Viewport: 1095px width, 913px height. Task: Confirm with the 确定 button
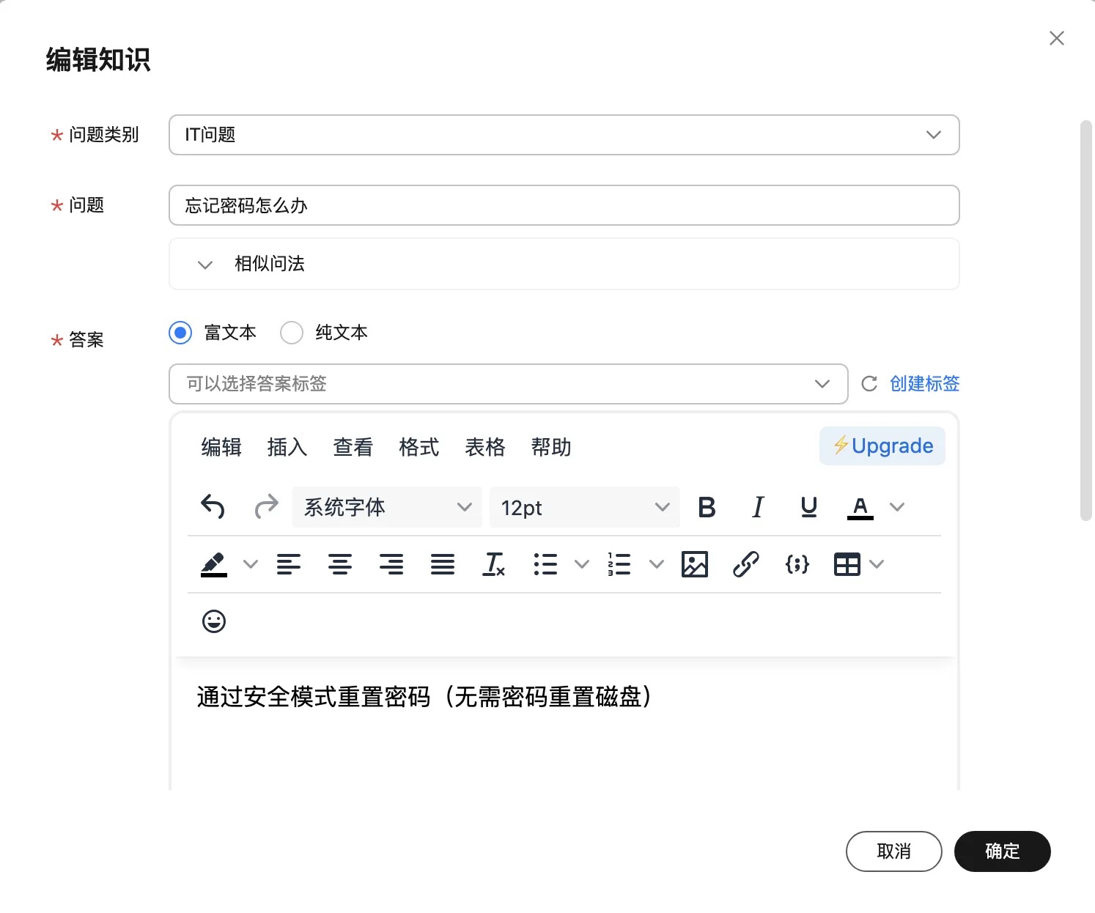tap(1003, 851)
